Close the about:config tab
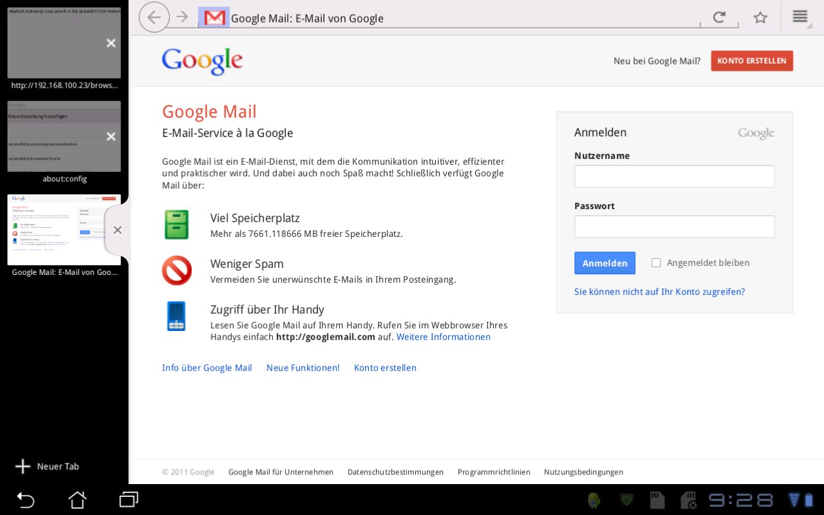The width and height of the screenshot is (824, 515). tap(111, 136)
